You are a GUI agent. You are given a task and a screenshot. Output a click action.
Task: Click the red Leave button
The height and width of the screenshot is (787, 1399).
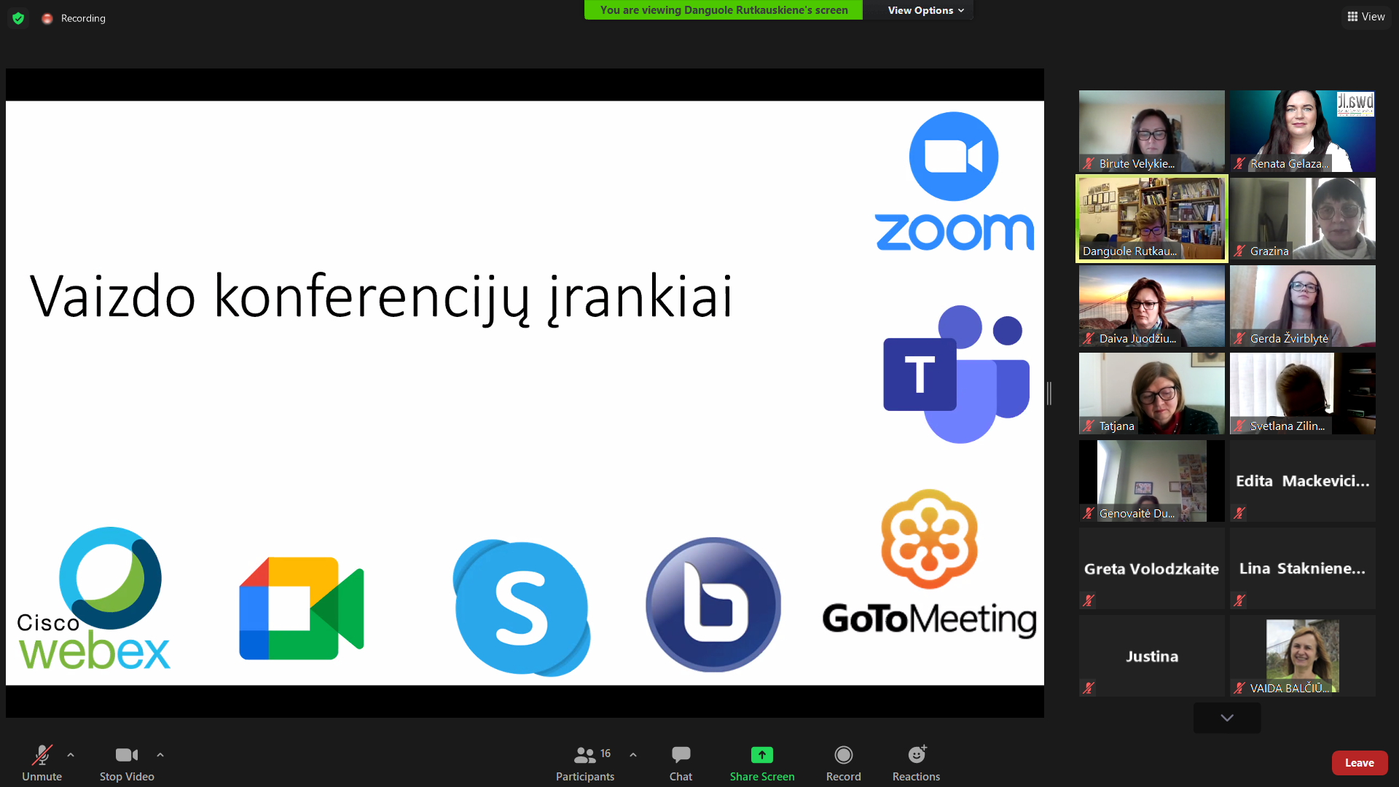coord(1360,763)
